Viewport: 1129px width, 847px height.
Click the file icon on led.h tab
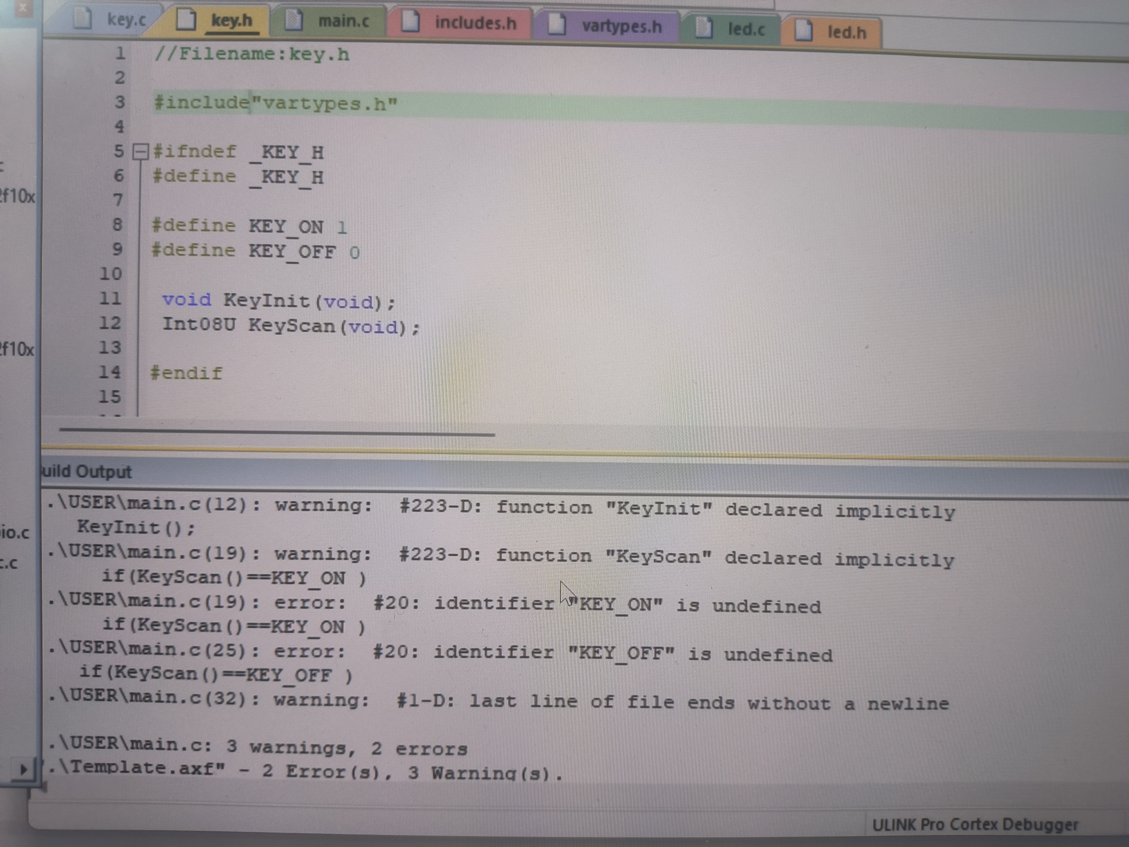[803, 30]
